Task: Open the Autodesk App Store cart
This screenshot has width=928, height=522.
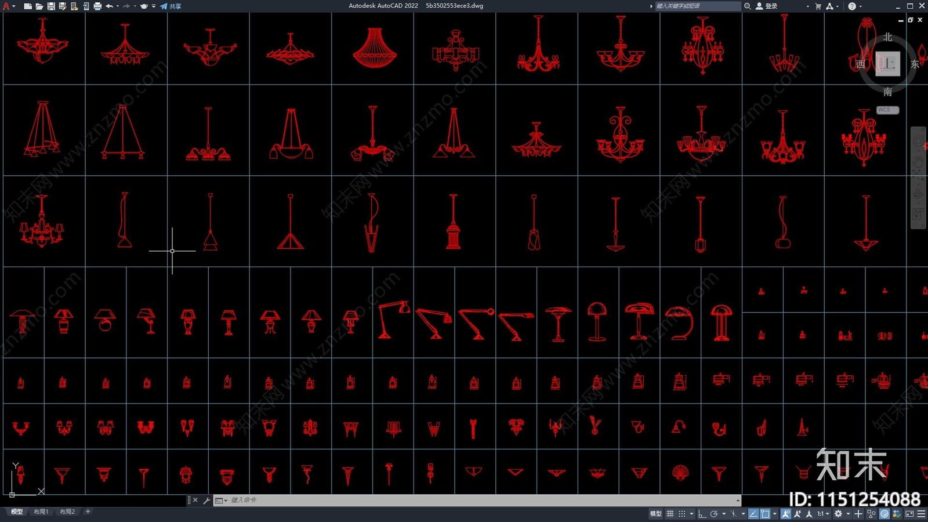Action: click(x=818, y=6)
